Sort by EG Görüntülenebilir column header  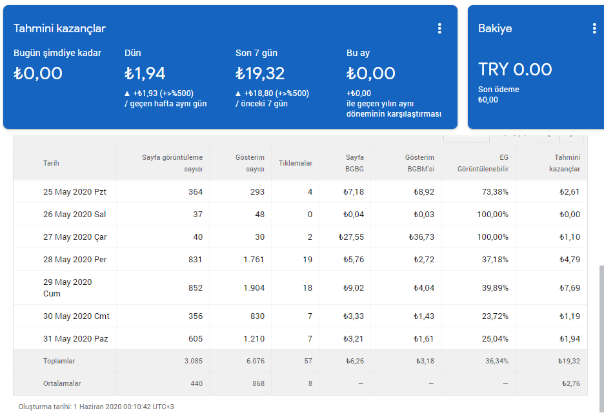pos(483,163)
